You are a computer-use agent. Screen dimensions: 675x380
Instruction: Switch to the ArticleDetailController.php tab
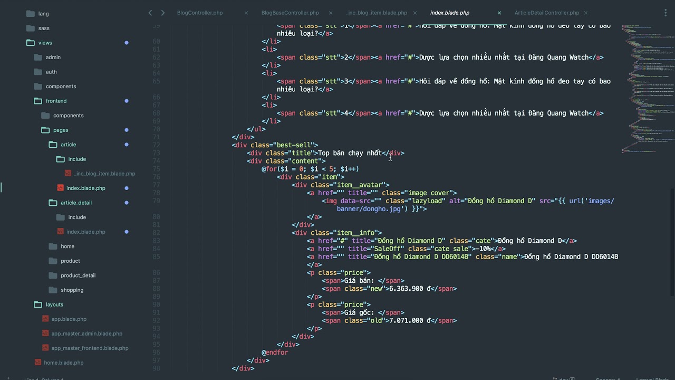point(547,13)
